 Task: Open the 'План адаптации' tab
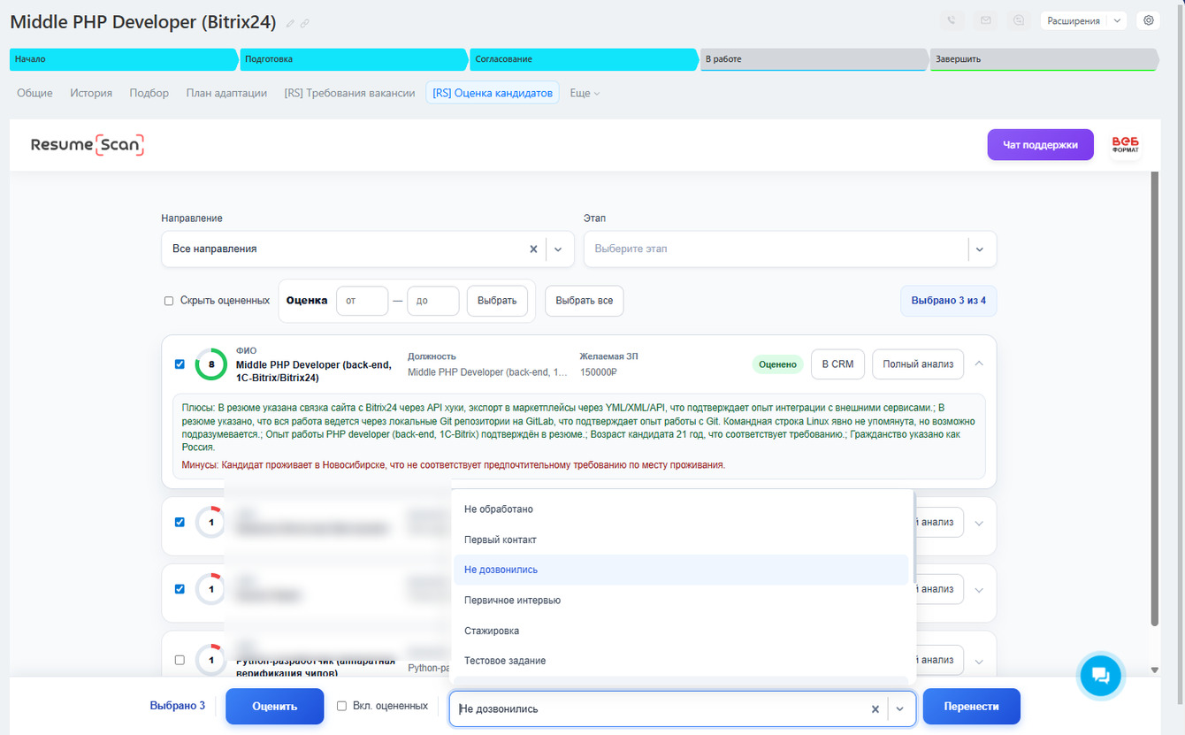pyautogui.click(x=226, y=93)
